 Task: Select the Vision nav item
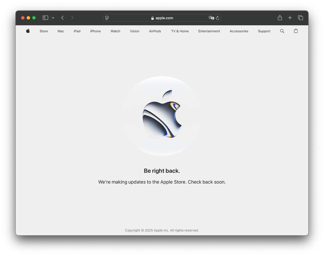134,31
